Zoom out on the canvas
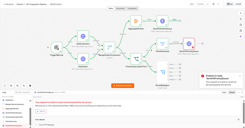The image size is (245, 128). [x=17, y=85]
